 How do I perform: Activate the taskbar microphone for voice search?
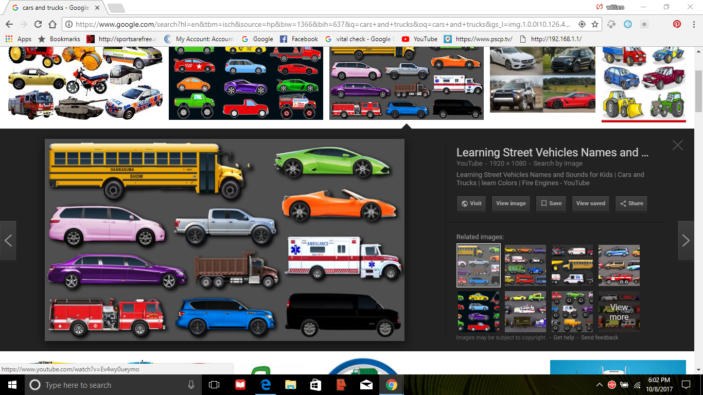click(x=191, y=385)
